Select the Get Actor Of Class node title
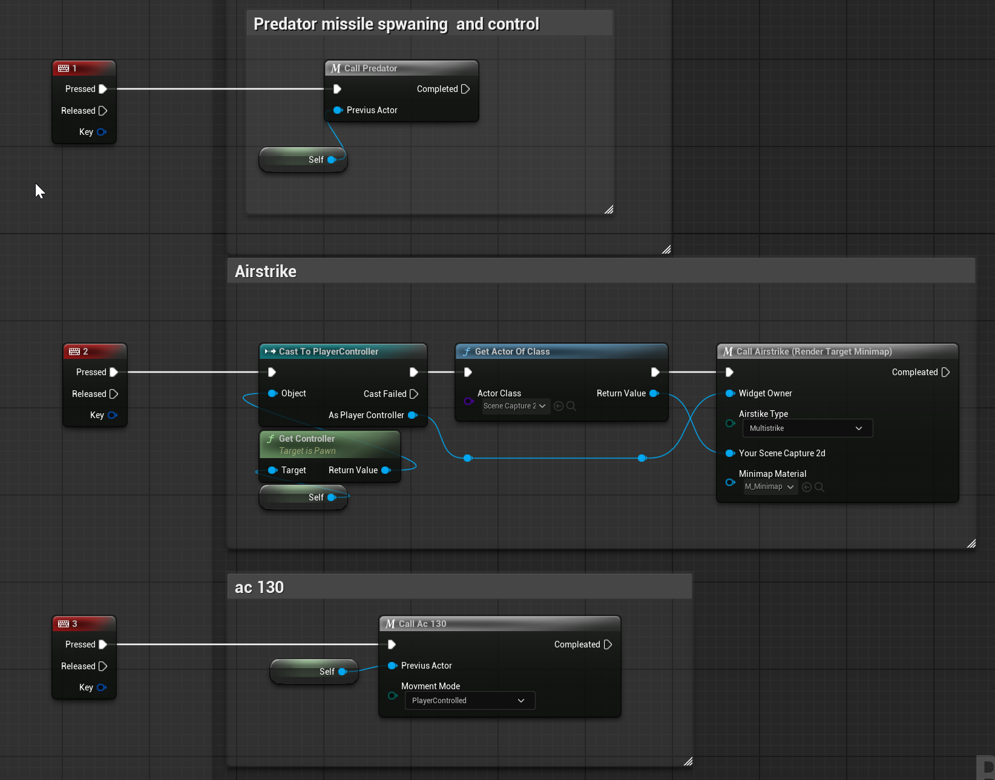 (512, 352)
